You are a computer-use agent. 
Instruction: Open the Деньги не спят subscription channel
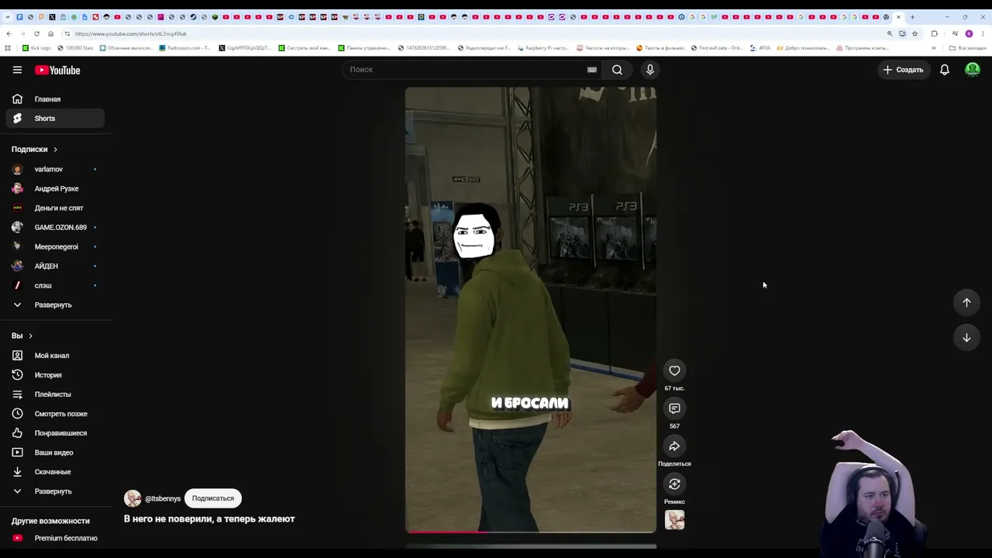click(x=55, y=208)
